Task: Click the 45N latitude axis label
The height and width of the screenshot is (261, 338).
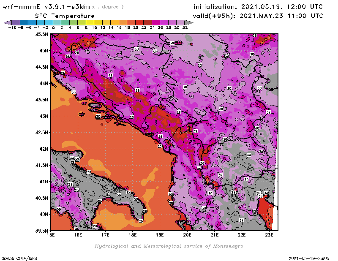Action: tap(44, 50)
